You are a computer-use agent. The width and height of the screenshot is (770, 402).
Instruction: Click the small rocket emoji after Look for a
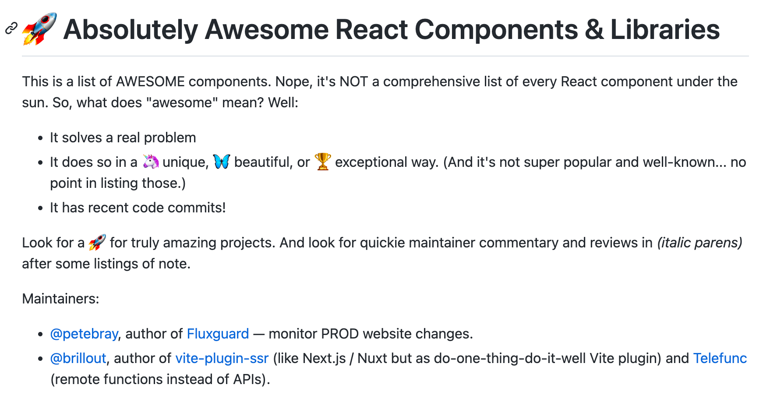97,242
